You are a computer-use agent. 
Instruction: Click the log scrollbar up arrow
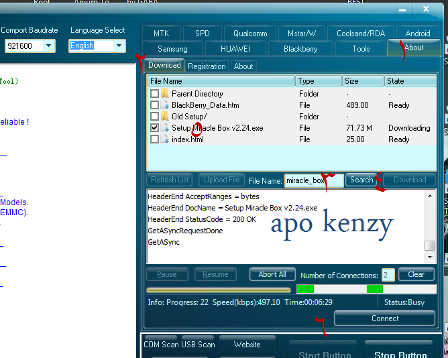click(x=430, y=196)
